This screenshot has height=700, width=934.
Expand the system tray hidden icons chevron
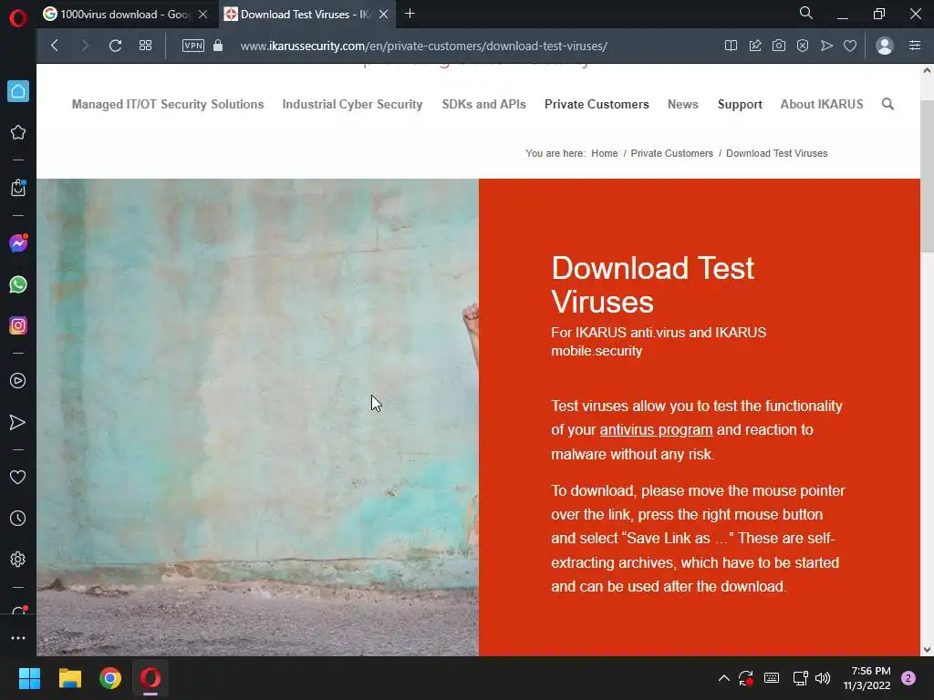click(723, 678)
